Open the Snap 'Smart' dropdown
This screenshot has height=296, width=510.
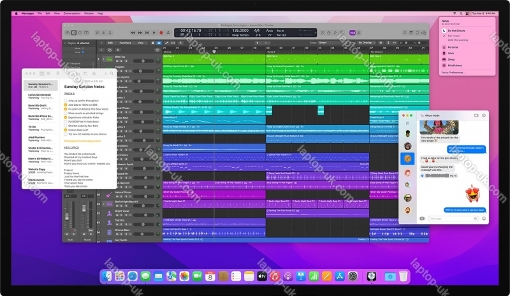tap(324, 43)
